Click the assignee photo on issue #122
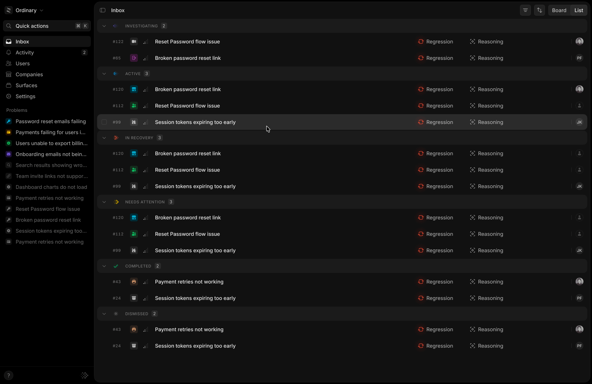 coord(579,41)
